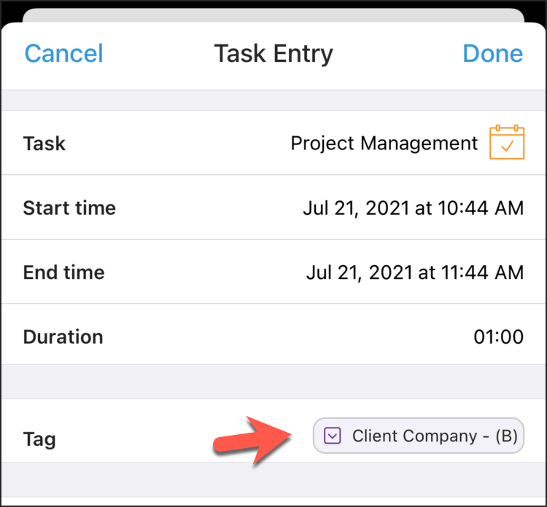Edit the Start time Jul 21 10:44 AM
This screenshot has height=507, width=547.
(414, 208)
